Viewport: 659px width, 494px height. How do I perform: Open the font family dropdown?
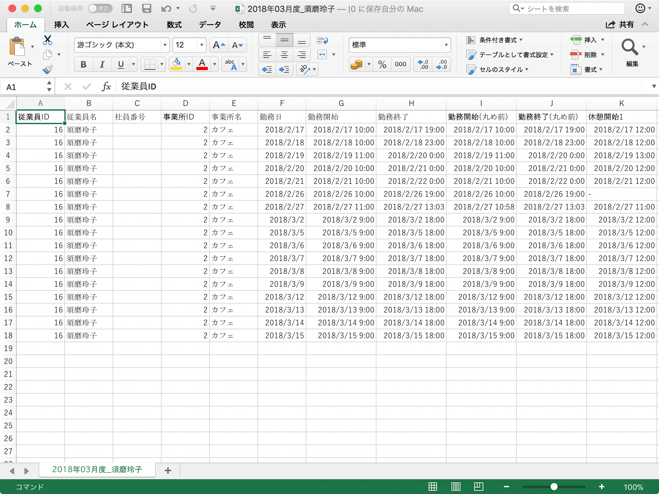coord(165,45)
